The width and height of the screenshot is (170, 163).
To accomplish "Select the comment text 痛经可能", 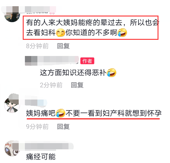I will (x=41, y=157).
